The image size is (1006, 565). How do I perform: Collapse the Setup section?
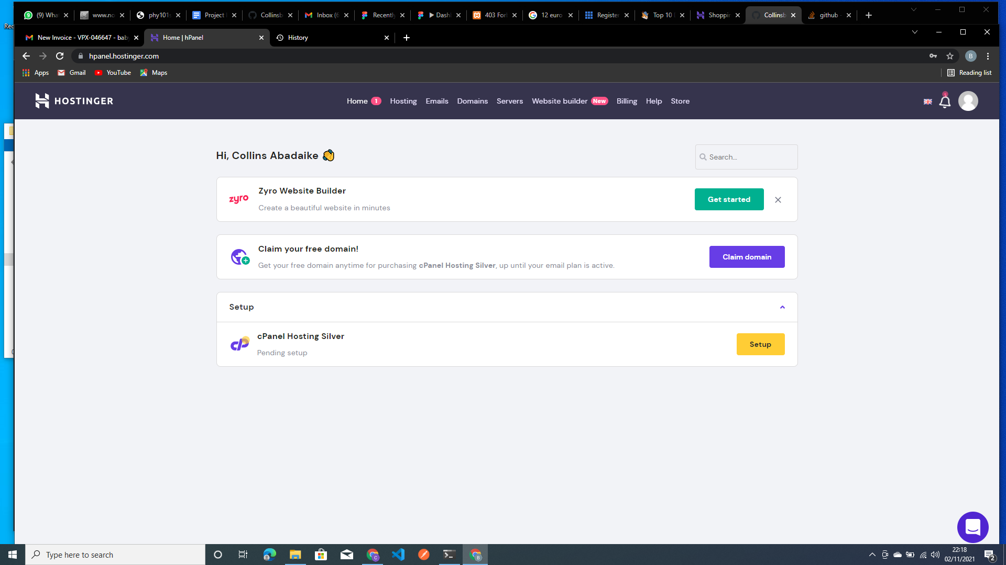pyautogui.click(x=782, y=307)
